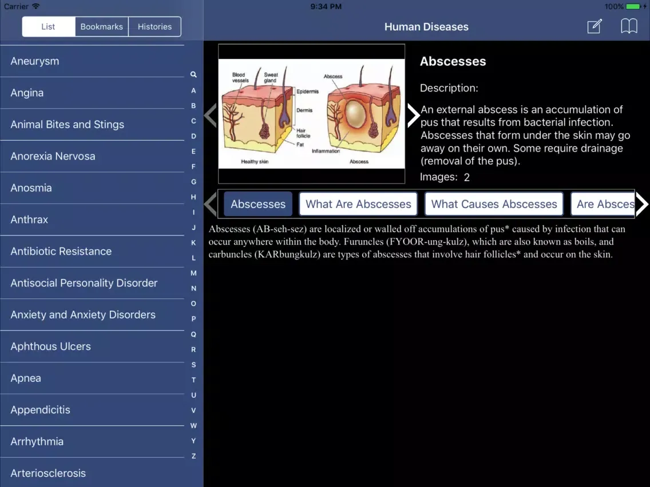Open Antibiotic Resistance entry

(x=92, y=251)
